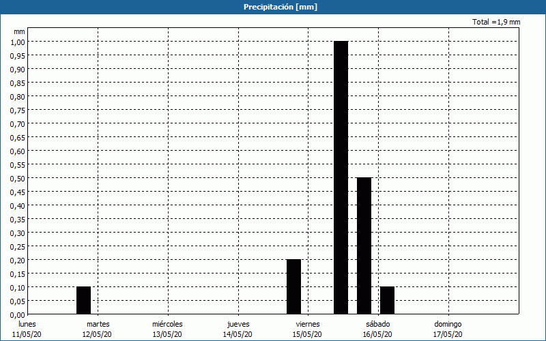Select the "viernes" axis label

pyautogui.click(x=308, y=324)
